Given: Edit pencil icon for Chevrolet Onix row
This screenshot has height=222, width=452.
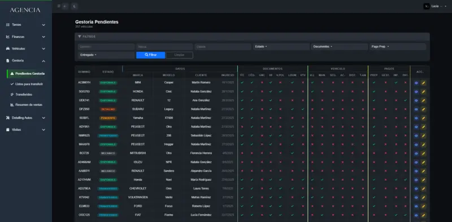Looking at the screenshot, I should (423, 189).
